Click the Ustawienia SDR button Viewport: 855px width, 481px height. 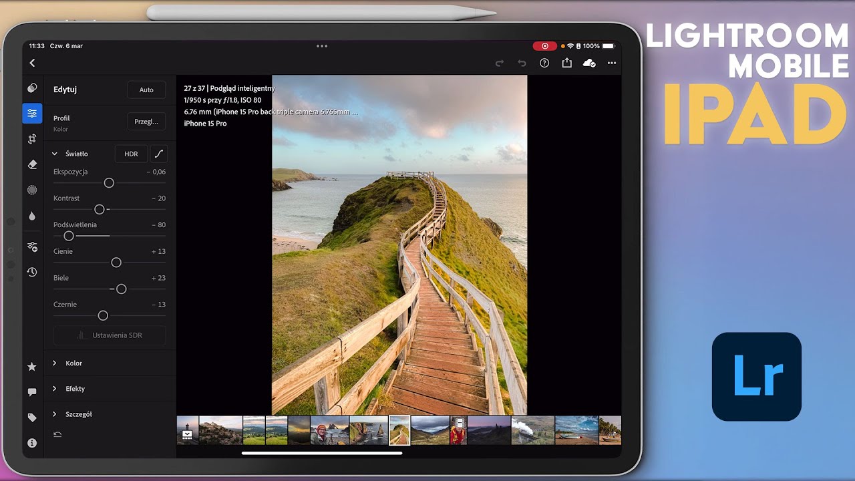110,335
